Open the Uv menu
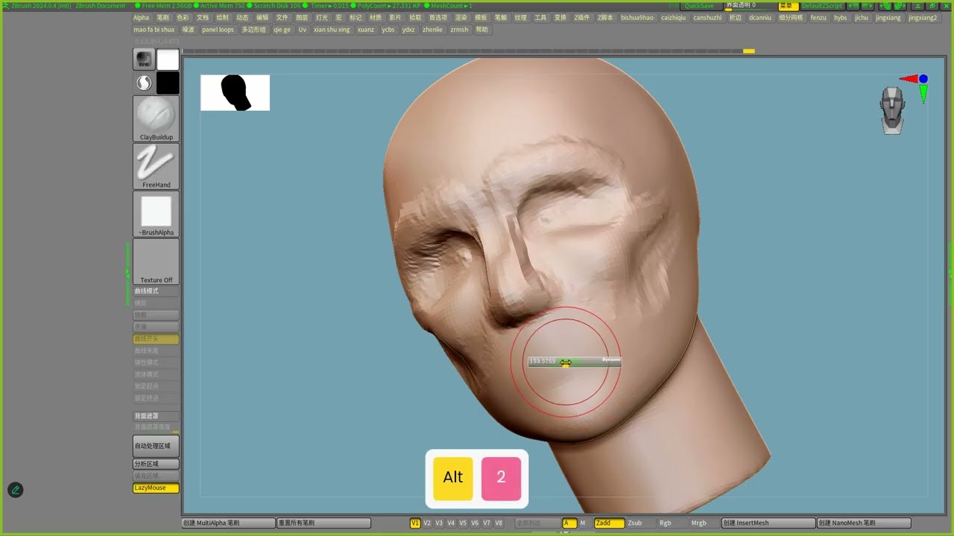This screenshot has height=536, width=954. pyautogui.click(x=302, y=30)
